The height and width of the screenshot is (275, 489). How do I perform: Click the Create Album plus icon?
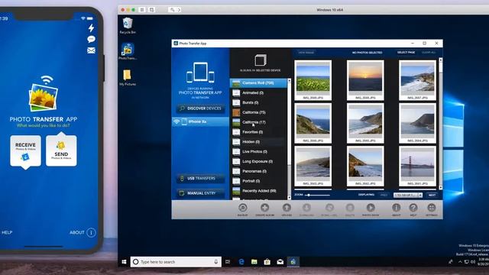click(265, 208)
